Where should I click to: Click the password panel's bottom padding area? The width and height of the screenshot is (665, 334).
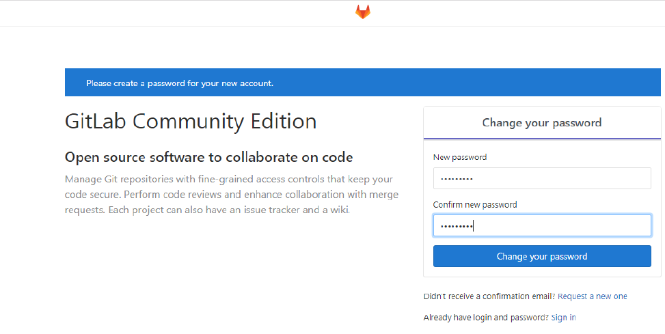541,272
